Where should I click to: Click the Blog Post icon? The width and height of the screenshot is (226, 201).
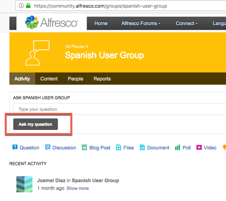point(84,147)
